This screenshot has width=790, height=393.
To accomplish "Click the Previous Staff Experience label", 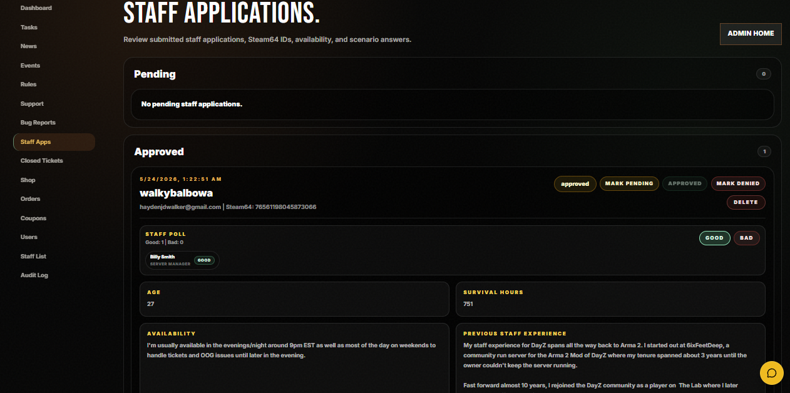I will coord(515,334).
